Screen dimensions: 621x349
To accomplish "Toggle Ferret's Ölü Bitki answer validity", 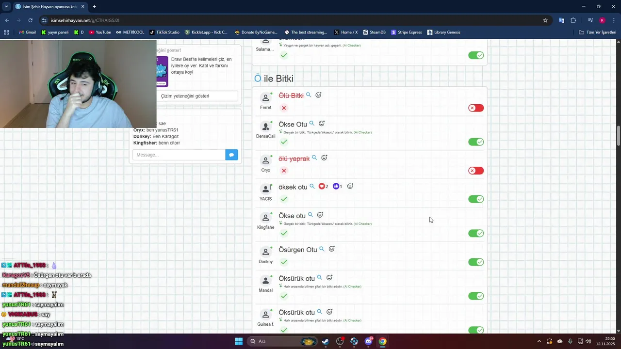I will [x=476, y=108].
